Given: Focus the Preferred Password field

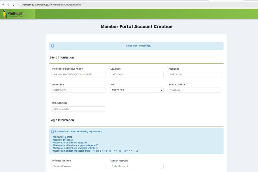Looking at the screenshot, I should (78, 166).
